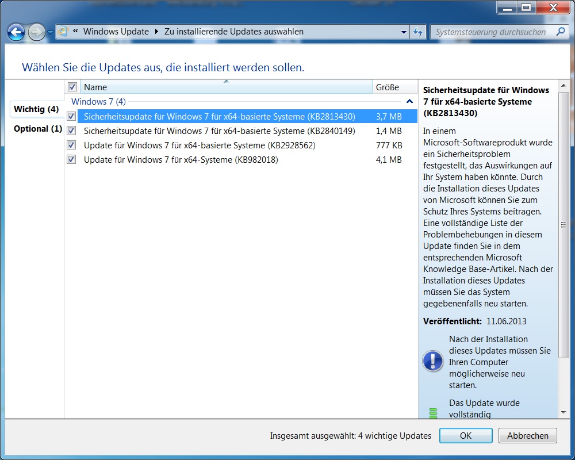Toggle the select-all checkbox in header

[x=72, y=87]
